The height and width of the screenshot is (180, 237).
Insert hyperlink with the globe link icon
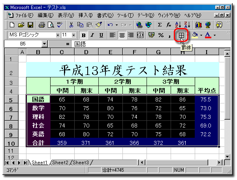(139, 25)
